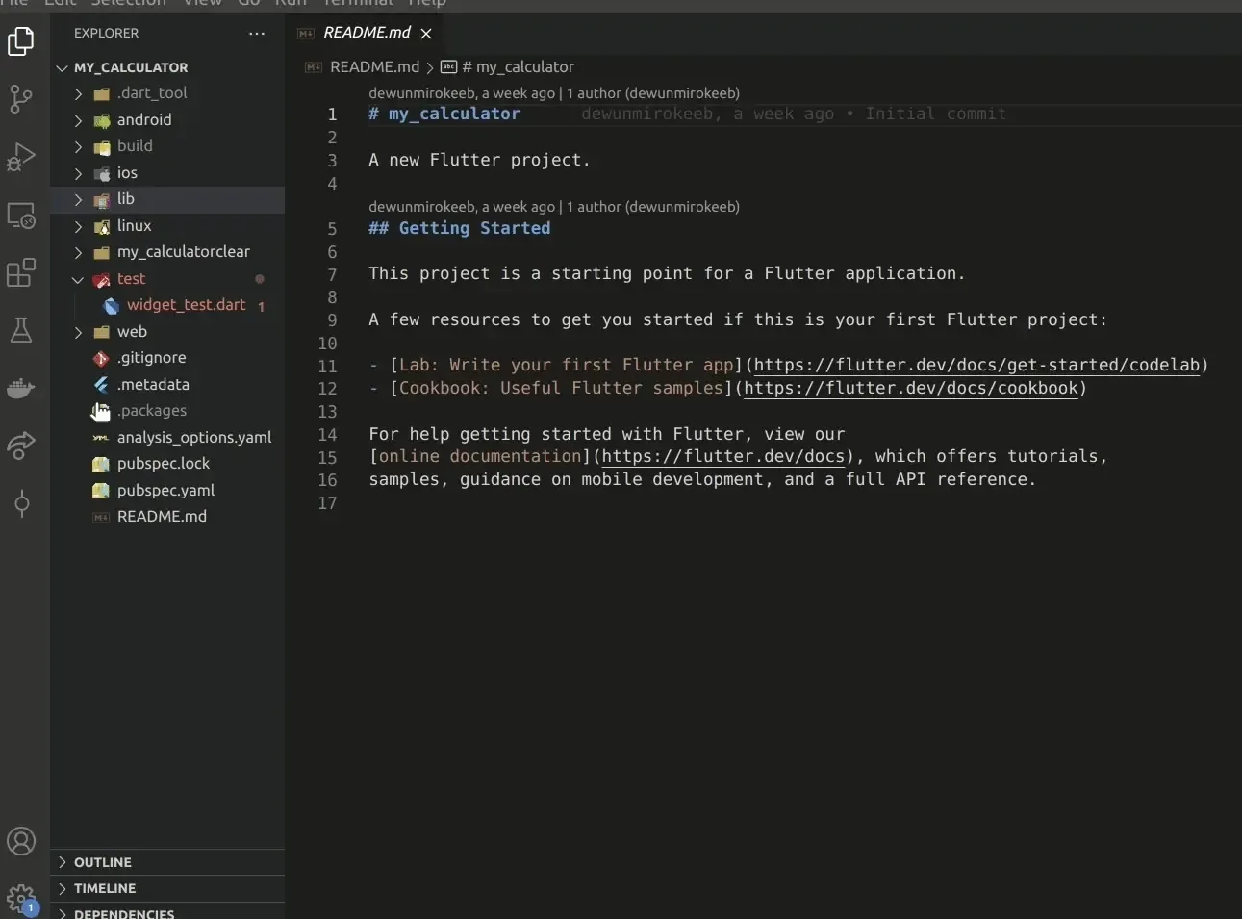Expand the OUTLINE section
The image size is (1242, 919).
167,862
